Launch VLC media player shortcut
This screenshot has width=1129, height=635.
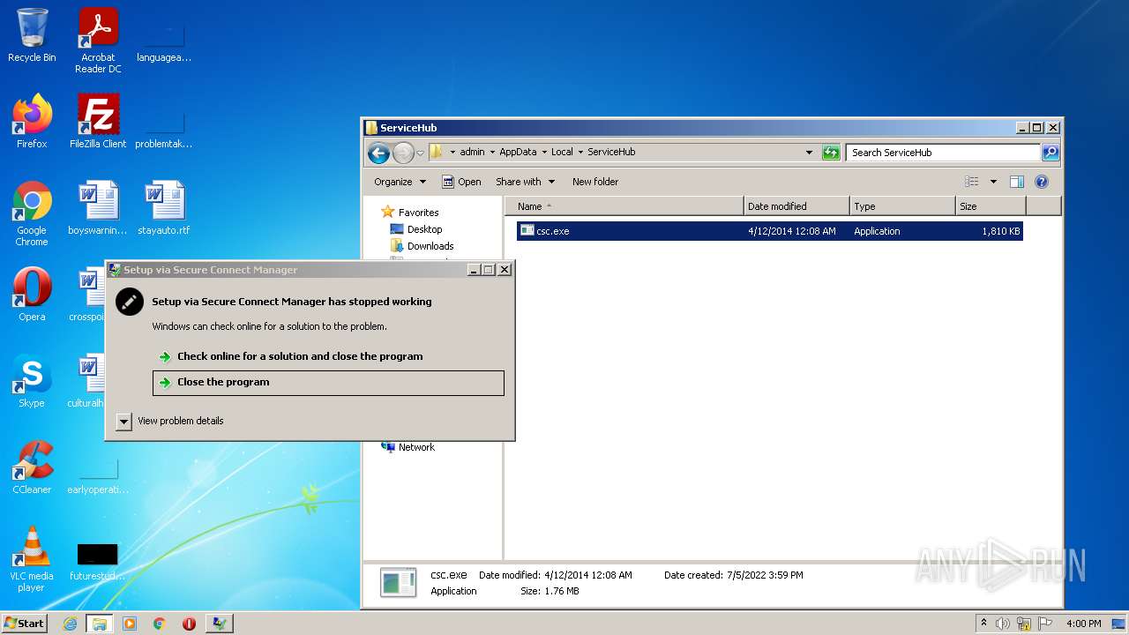(32, 559)
